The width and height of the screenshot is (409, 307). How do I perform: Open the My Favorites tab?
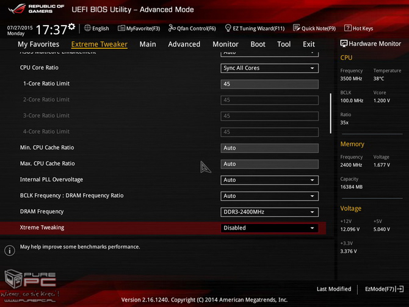tap(38, 45)
